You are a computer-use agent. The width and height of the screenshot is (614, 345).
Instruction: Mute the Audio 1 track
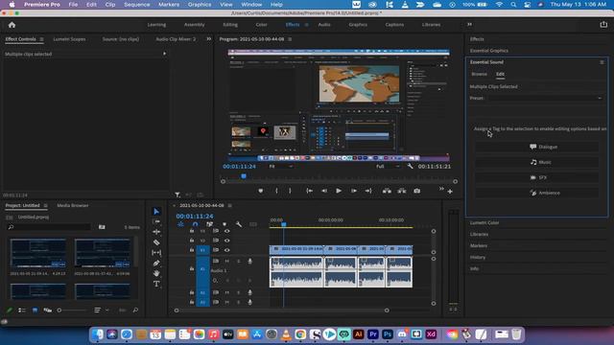pos(226,261)
